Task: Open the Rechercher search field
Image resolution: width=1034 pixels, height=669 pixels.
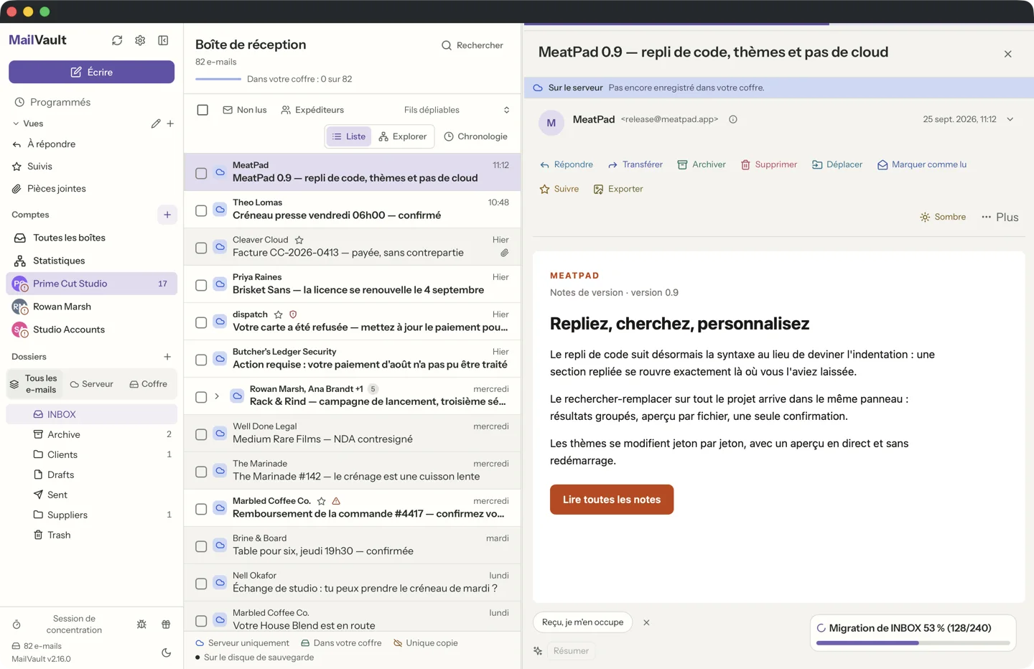Action: (472, 45)
